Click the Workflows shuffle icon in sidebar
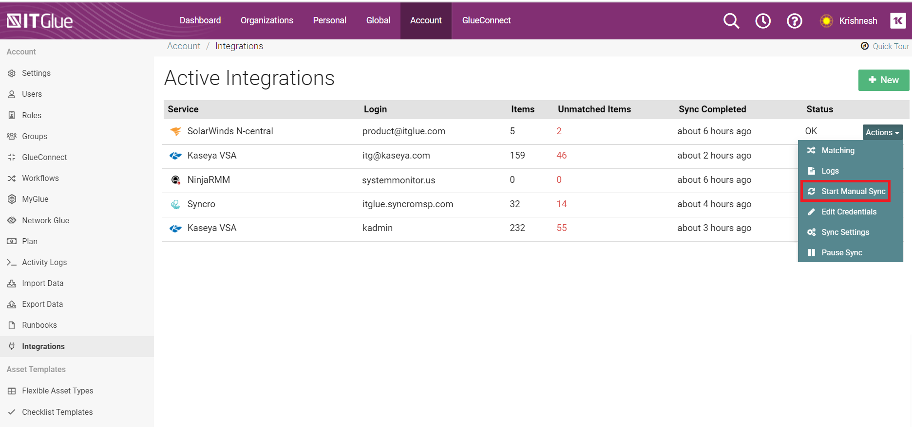Viewport: 912px width, 427px height. pos(12,178)
